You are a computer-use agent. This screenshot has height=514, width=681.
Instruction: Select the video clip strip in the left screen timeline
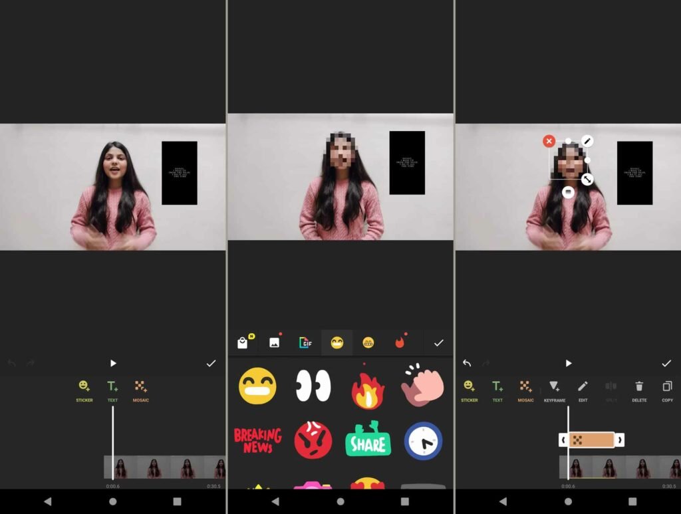coord(165,467)
